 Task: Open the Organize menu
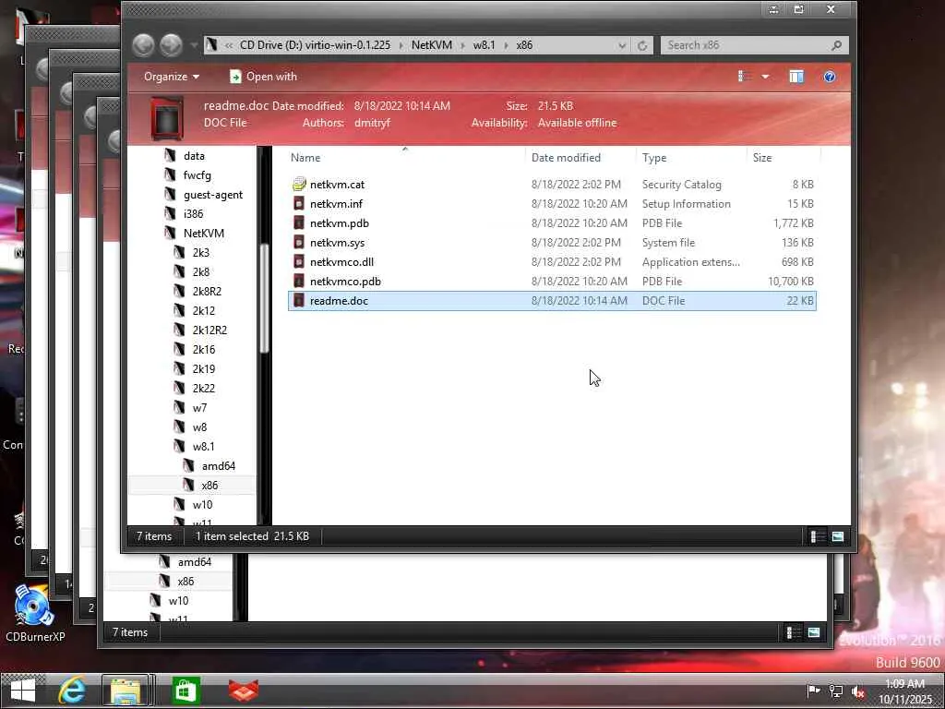[x=171, y=77]
